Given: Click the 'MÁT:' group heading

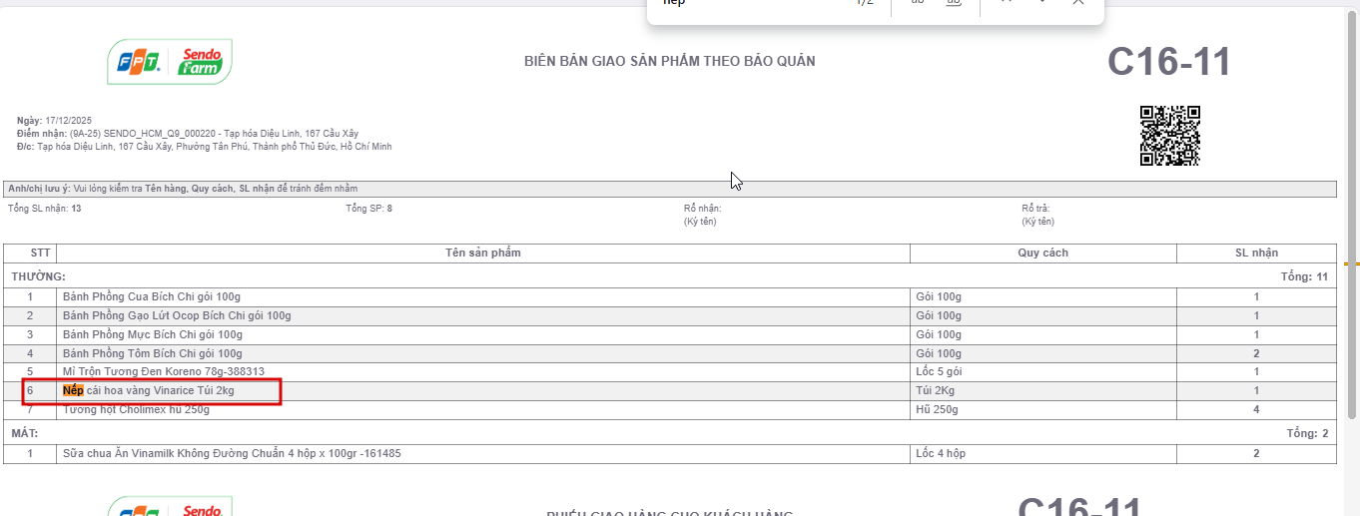Looking at the screenshot, I should tap(27, 433).
